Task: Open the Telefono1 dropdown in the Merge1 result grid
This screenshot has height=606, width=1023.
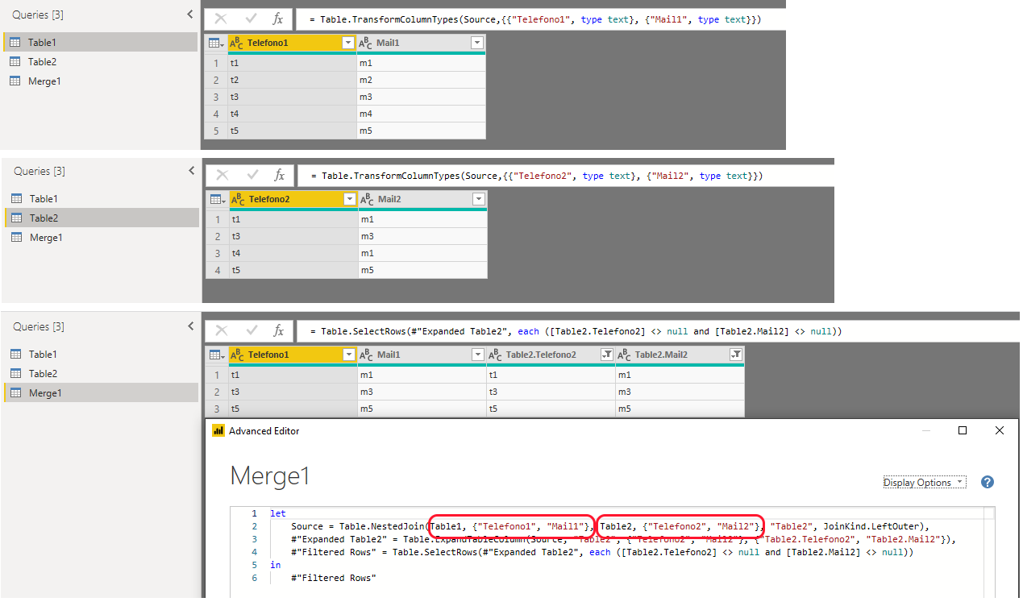Action: coord(349,355)
